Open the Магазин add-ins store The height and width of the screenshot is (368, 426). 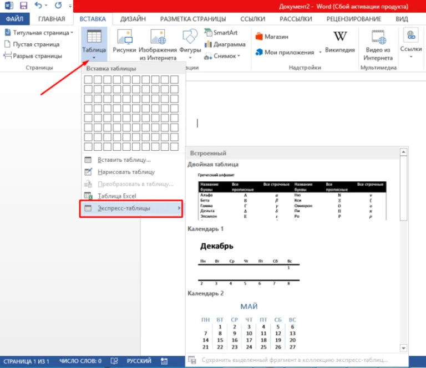pyautogui.click(x=272, y=37)
